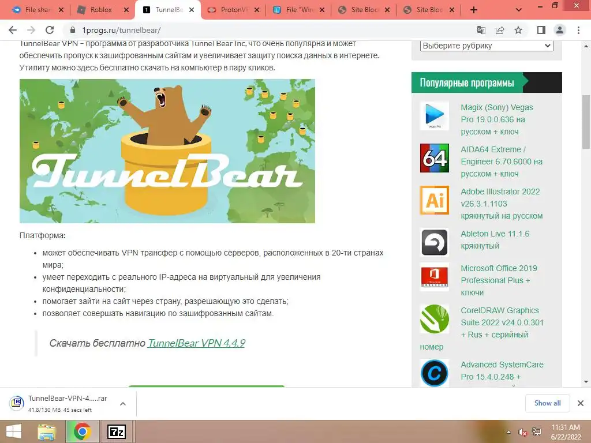View site security lock info
Screen dimensions: 591x443
pos(73,30)
